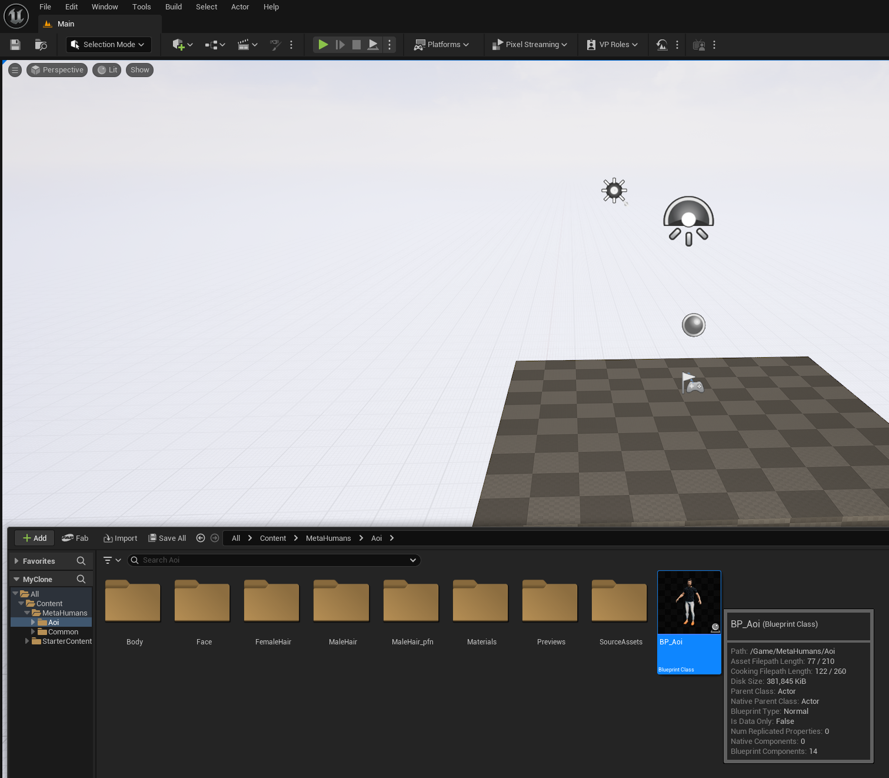The image size is (889, 778).
Task: Open the quick add actor icon
Action: [x=182, y=45]
